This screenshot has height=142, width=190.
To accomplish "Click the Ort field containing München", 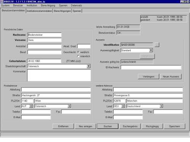I will point(155,101).
